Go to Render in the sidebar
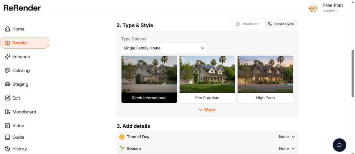 (25, 43)
